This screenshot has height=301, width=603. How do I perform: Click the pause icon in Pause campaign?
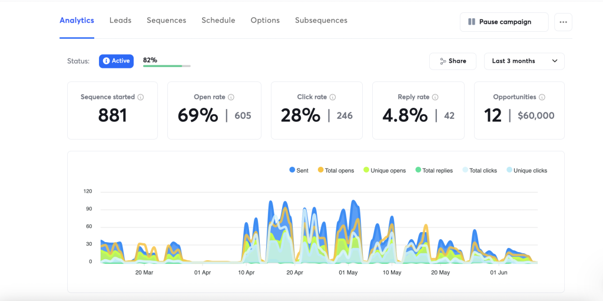pos(472,22)
